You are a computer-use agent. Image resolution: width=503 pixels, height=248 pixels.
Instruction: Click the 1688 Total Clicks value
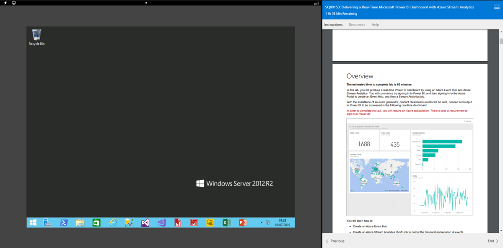tap(364, 144)
